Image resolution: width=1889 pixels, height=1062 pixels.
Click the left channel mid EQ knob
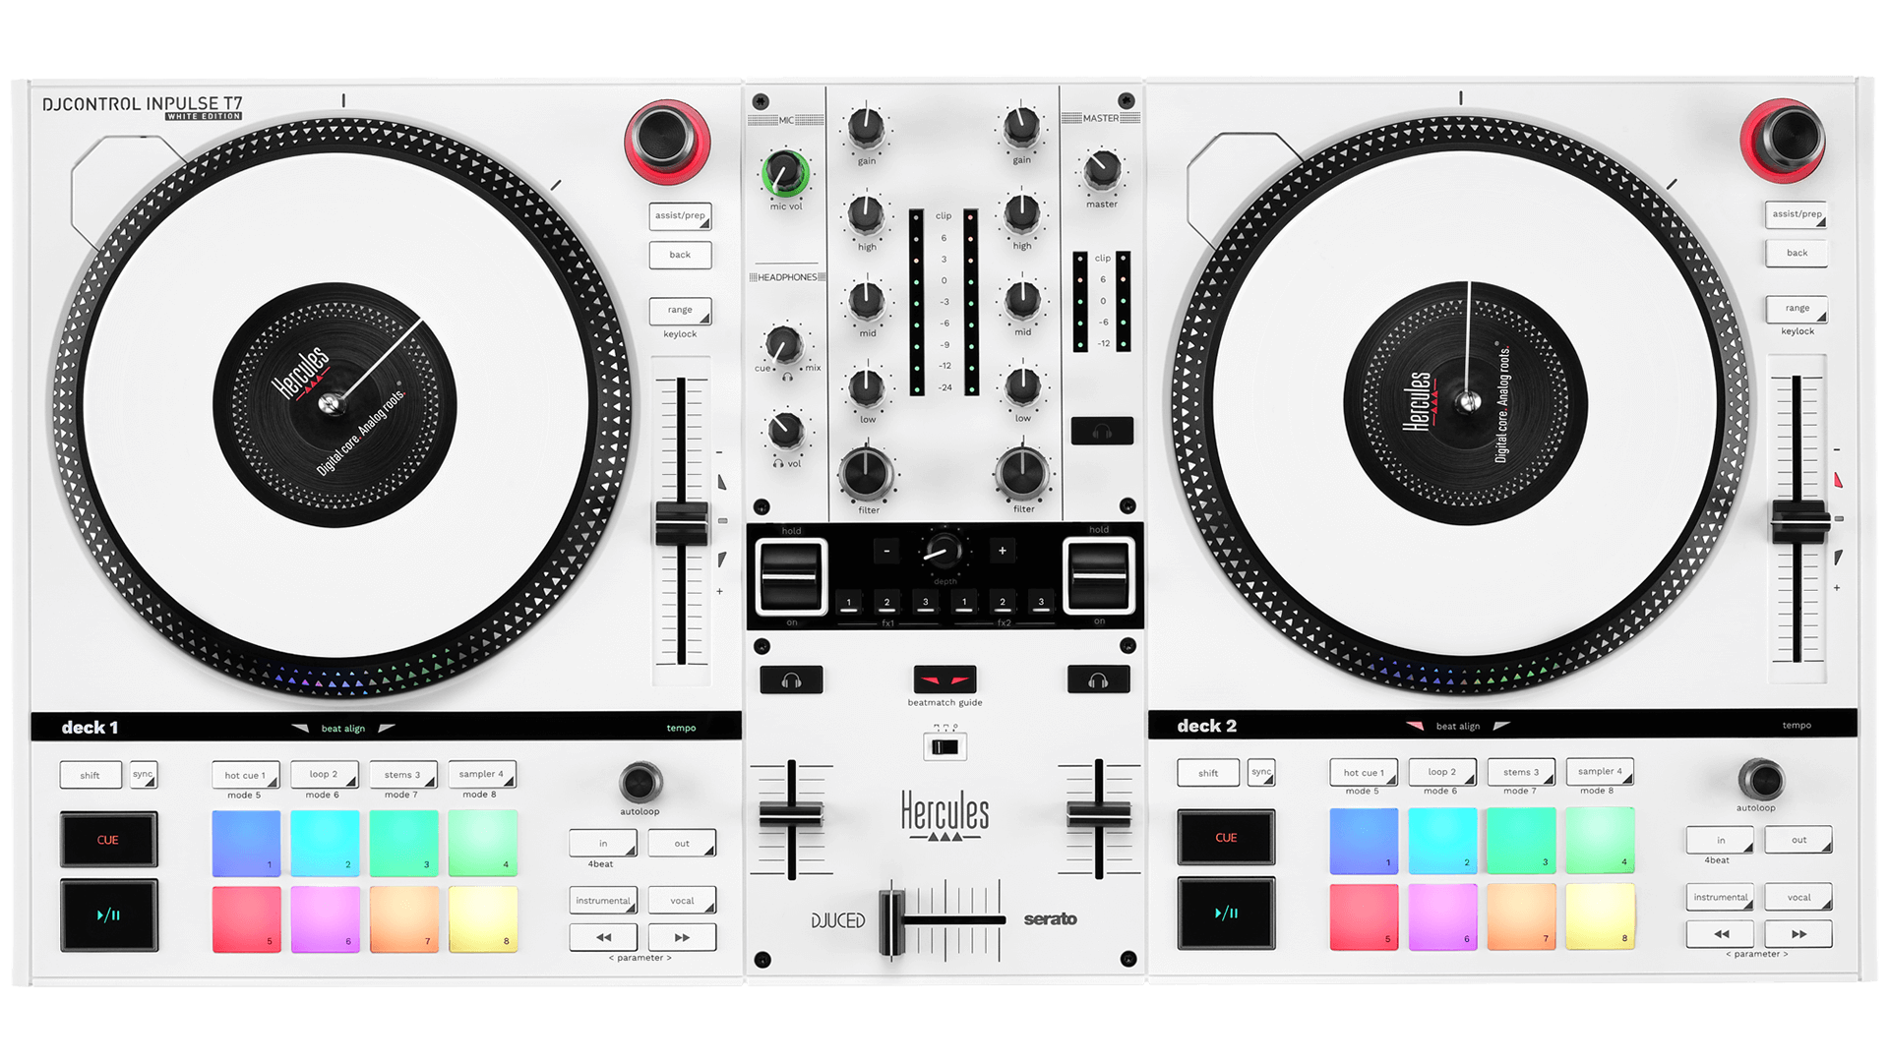pyautogui.click(x=867, y=301)
